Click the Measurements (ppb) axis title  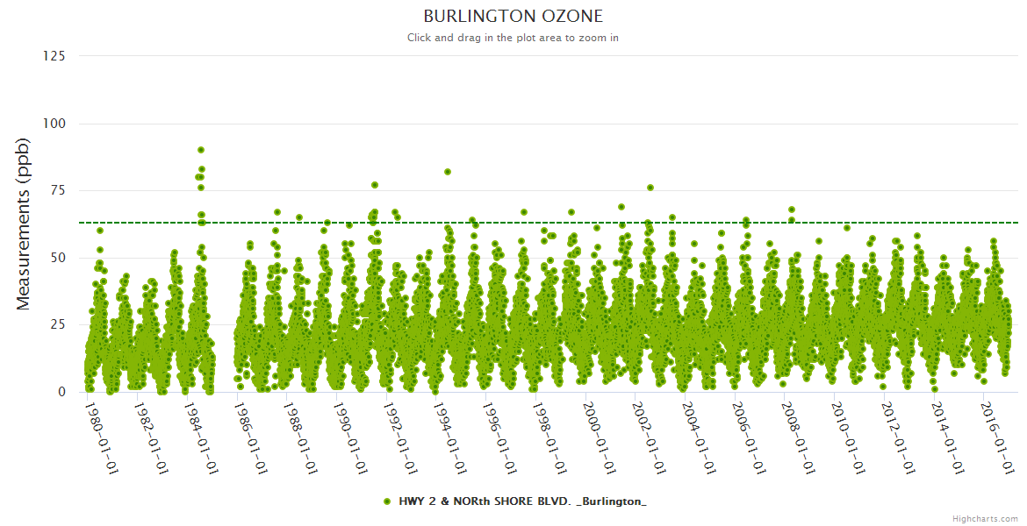24,224
